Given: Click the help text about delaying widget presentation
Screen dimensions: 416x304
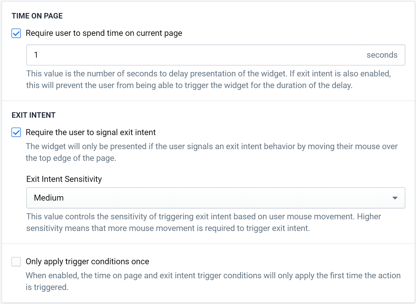Looking at the screenshot, I should (208, 79).
